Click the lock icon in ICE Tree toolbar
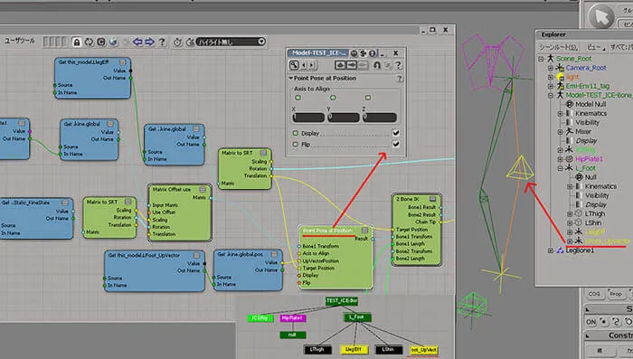The image size is (633, 359). [76, 42]
